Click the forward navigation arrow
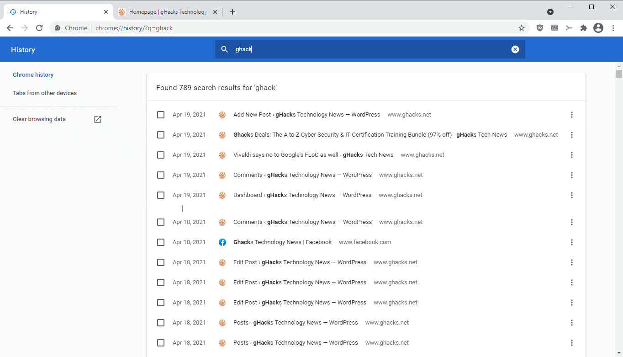The width and height of the screenshot is (623, 357). (25, 28)
